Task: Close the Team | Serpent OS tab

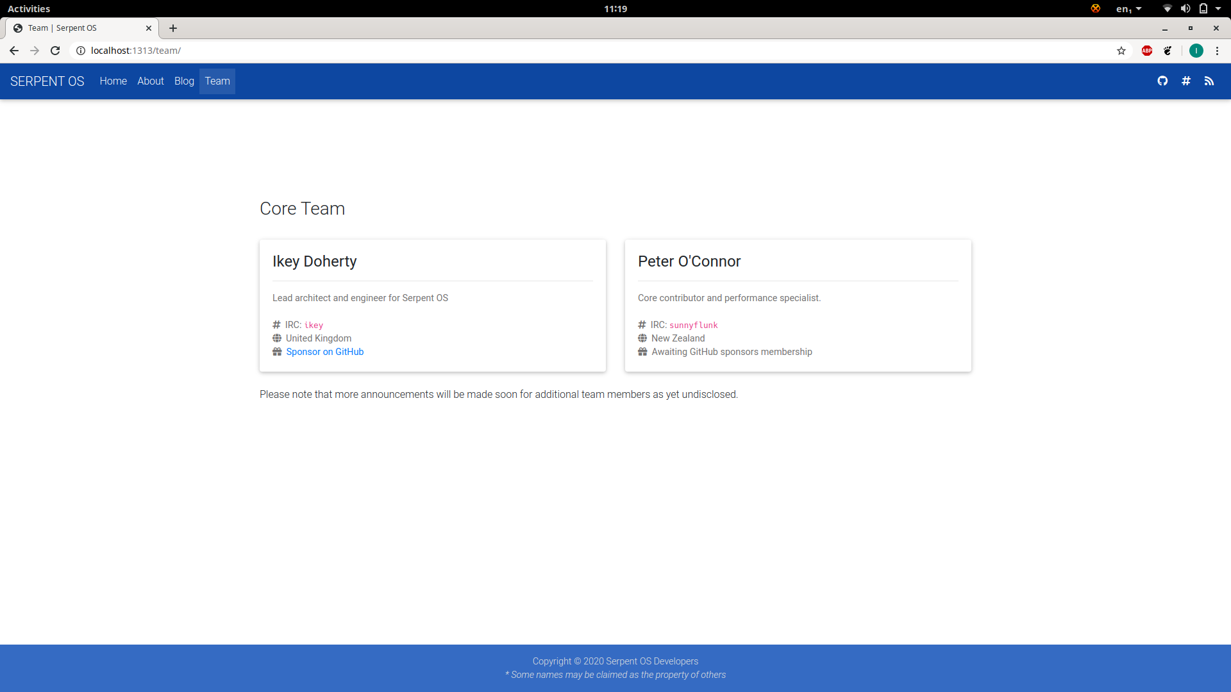Action: click(x=149, y=28)
